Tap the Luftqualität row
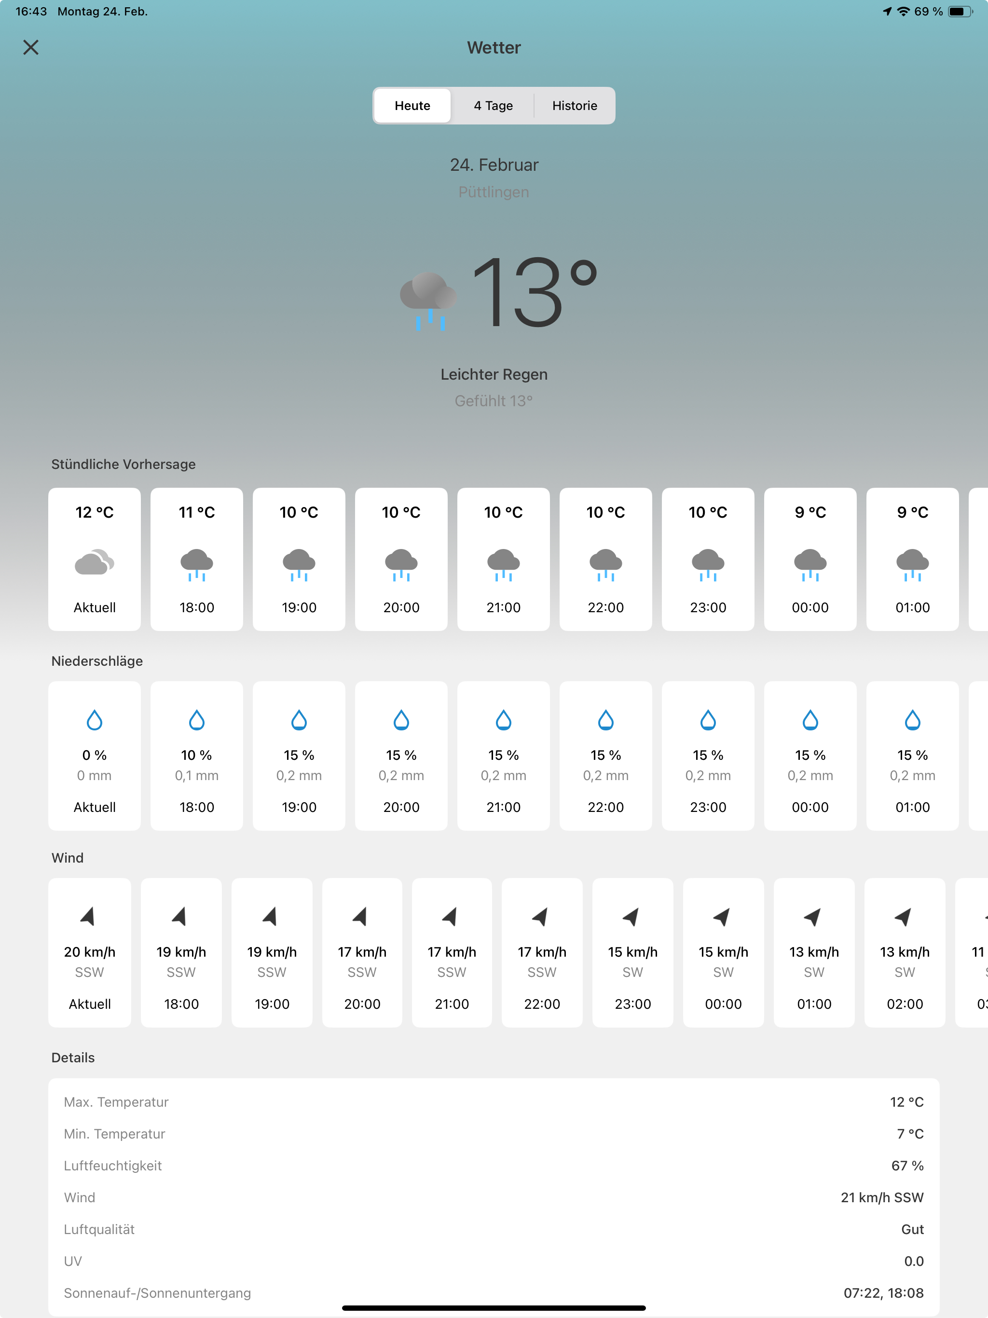988x1318 pixels. tap(494, 1229)
